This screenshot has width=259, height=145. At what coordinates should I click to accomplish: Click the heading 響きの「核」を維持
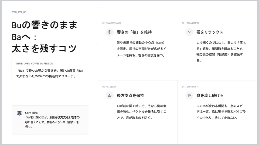point(134,32)
